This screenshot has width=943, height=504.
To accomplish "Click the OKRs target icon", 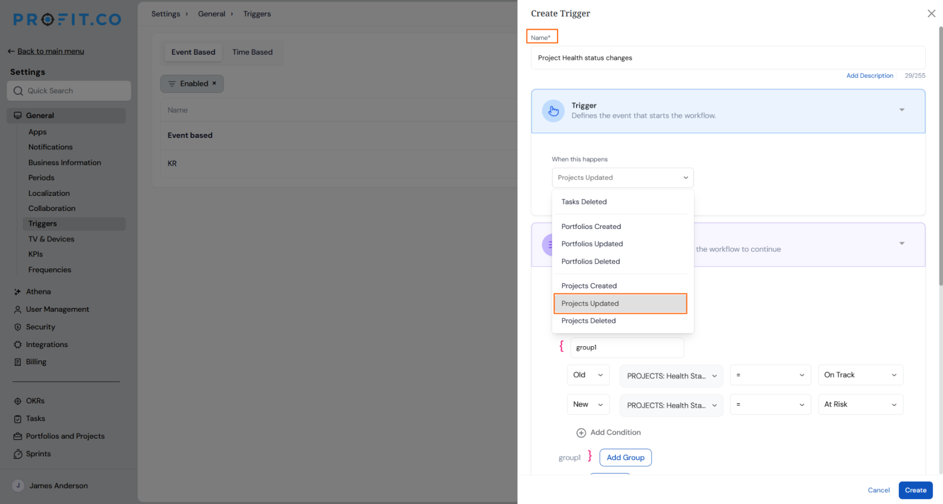I will [17, 401].
